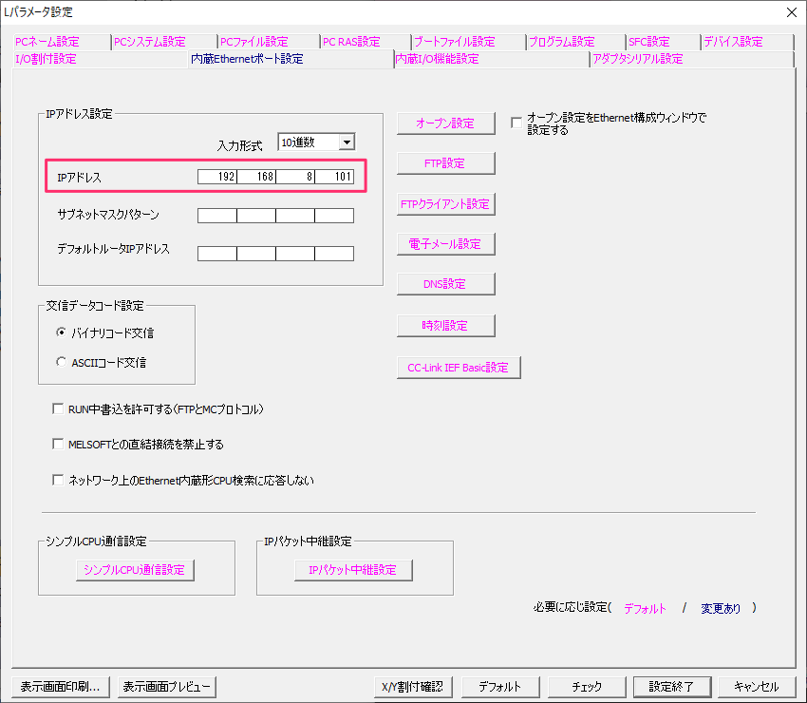Click first octet of IPアドレス field

pos(217,177)
